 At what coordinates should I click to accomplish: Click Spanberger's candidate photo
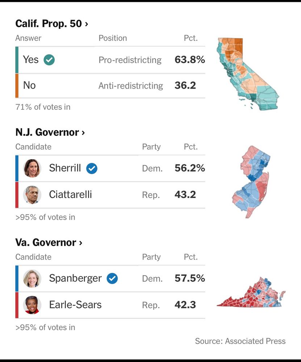32,278
